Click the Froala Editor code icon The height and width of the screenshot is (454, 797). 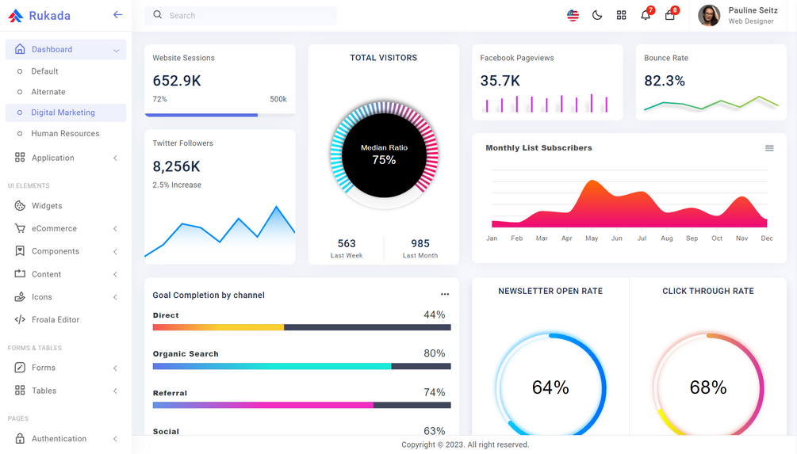(x=20, y=319)
